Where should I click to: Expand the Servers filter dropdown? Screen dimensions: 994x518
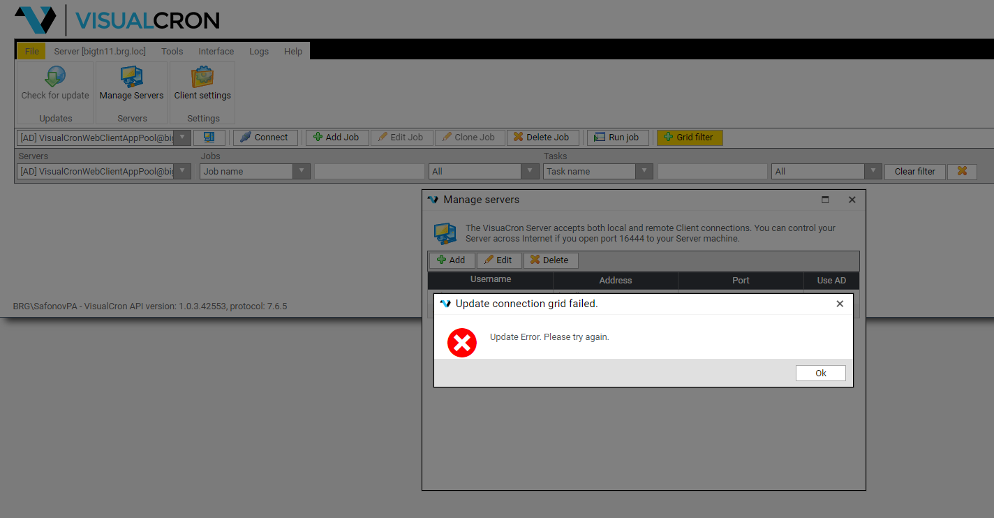pyautogui.click(x=182, y=171)
